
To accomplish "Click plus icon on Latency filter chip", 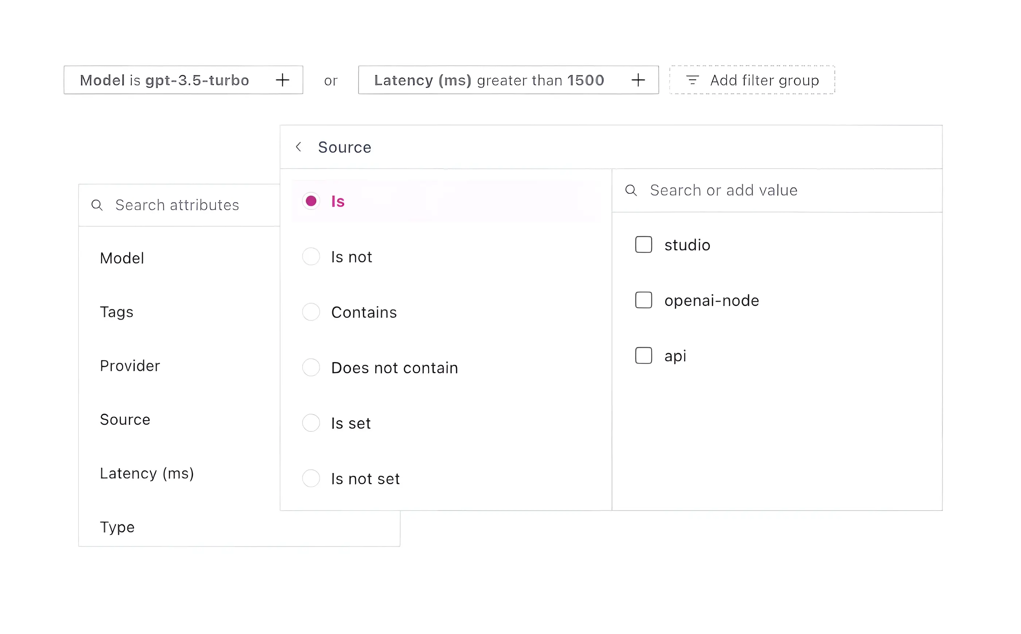I will [x=638, y=80].
